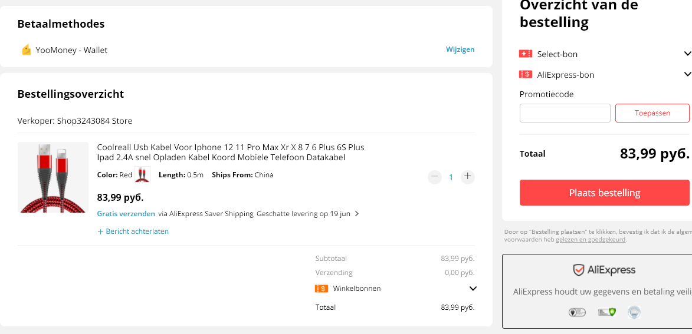This screenshot has width=692, height=334.
Task: Click the Subtotaal amount 83,99 руб.
Action: (x=458, y=259)
